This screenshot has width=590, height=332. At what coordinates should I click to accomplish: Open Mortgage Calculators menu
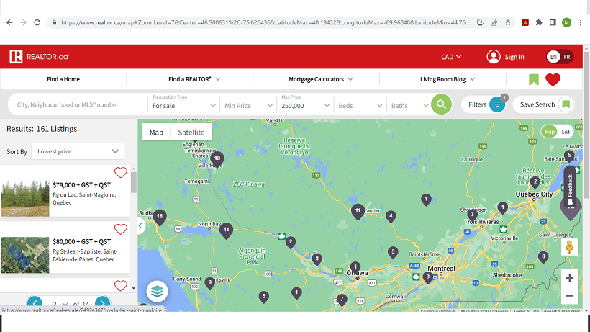321,79
